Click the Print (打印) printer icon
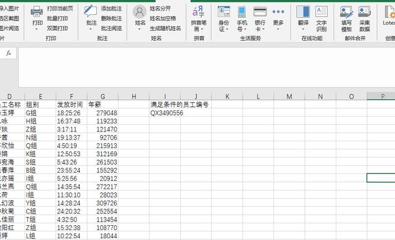 pos(37,12)
